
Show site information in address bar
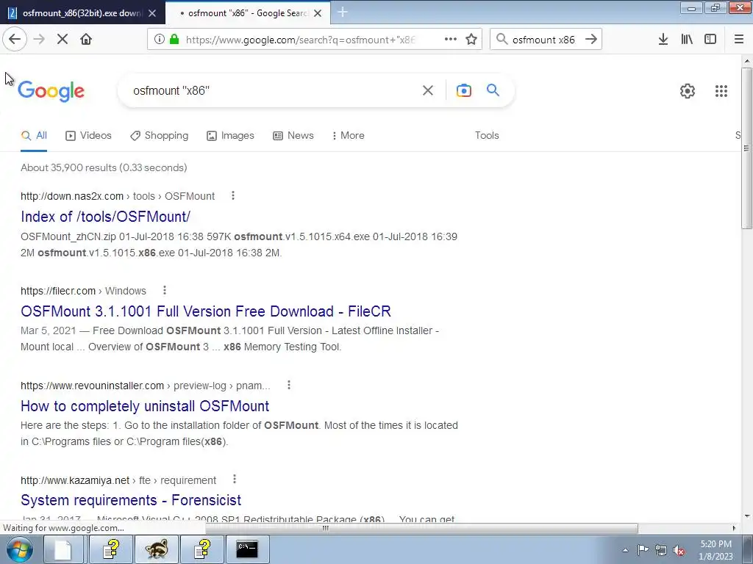click(159, 40)
